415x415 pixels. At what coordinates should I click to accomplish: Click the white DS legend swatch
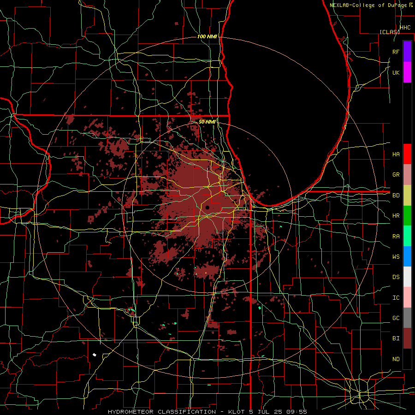click(x=407, y=277)
